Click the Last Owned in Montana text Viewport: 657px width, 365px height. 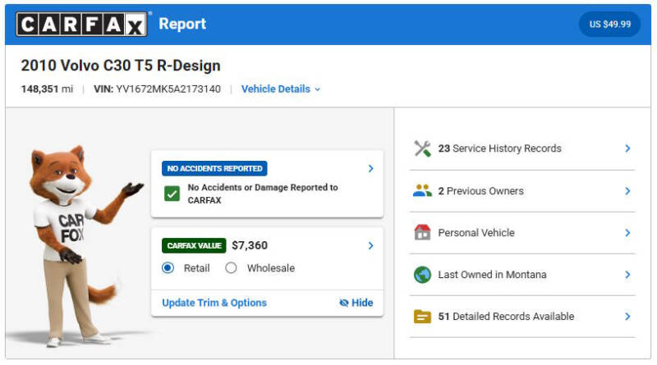pos(492,275)
